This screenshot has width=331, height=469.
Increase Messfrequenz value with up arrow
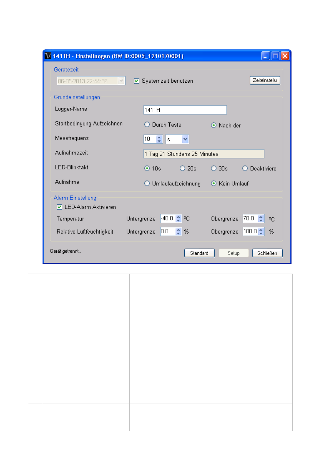[159, 137]
